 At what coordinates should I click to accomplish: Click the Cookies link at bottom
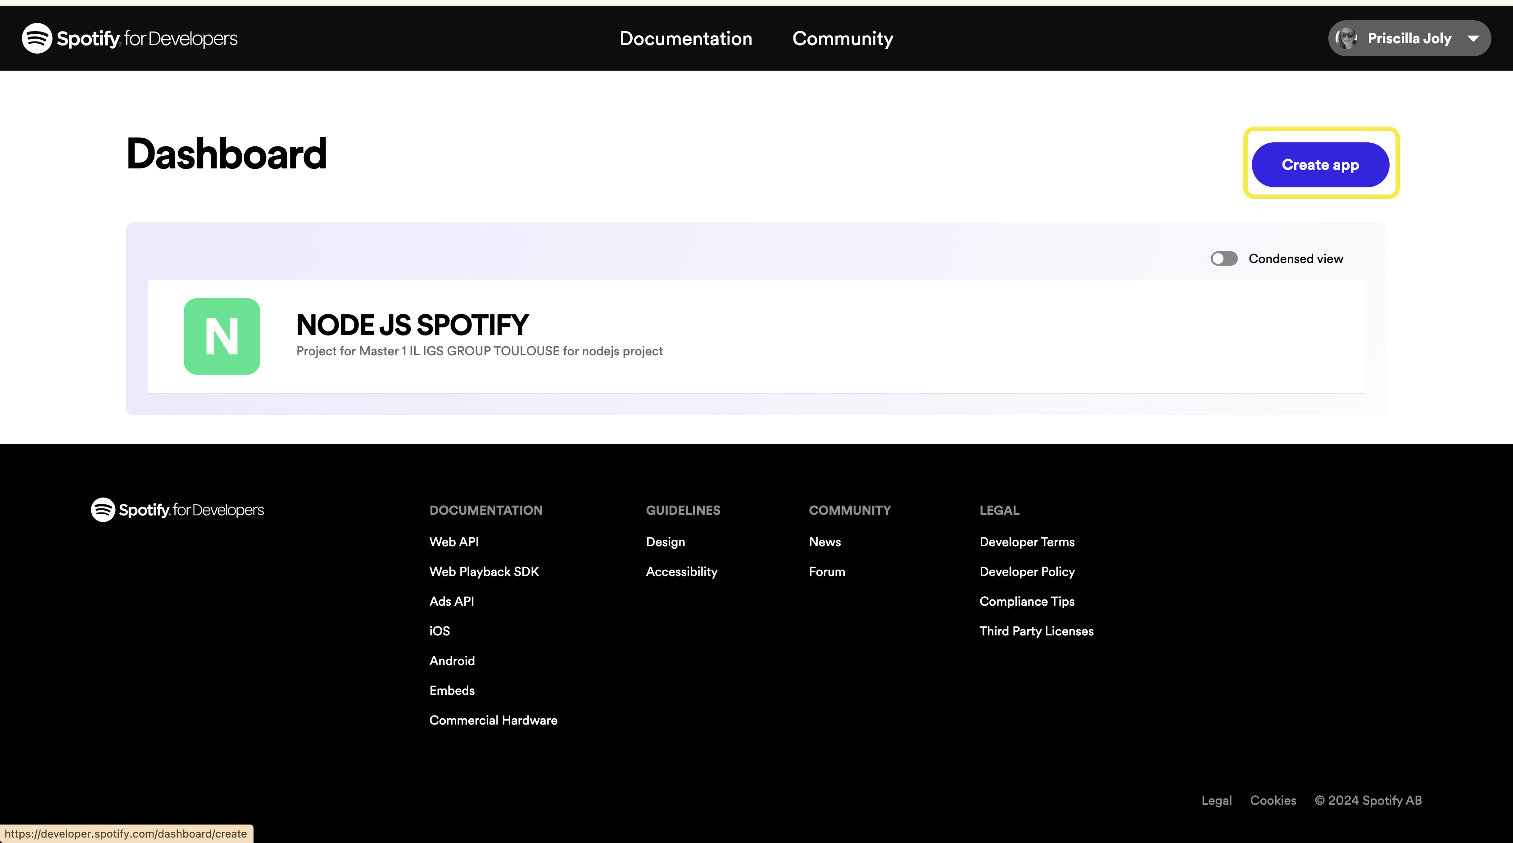1273,800
